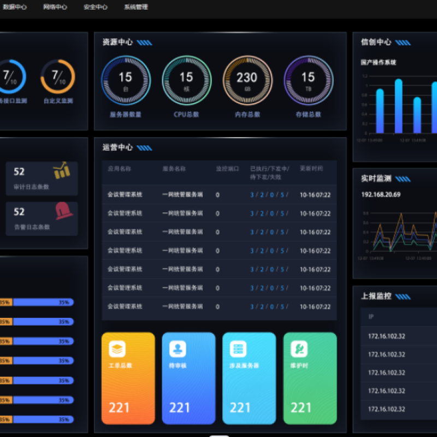Click first row's 会议管理系统 entry
The image size is (437, 437).
click(x=125, y=194)
